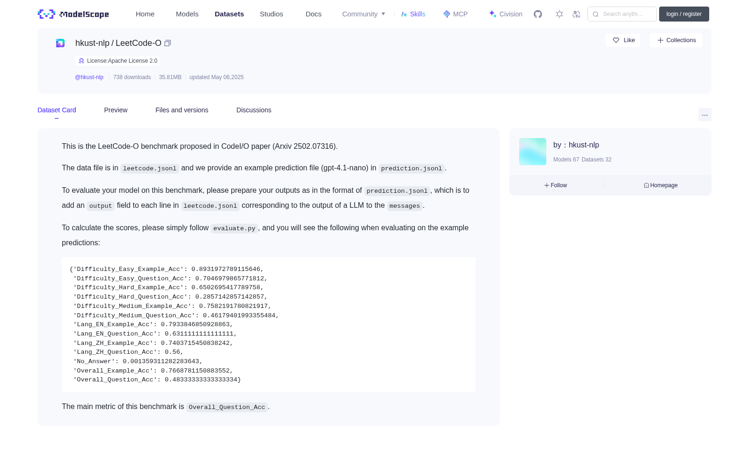Follow the hkust-nlp organization

click(556, 185)
